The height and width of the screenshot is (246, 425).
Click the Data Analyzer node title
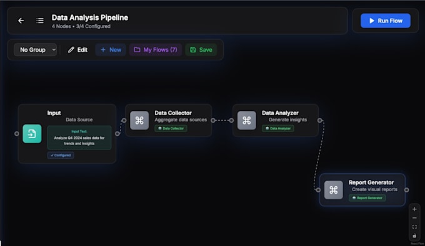pyautogui.click(x=280, y=113)
